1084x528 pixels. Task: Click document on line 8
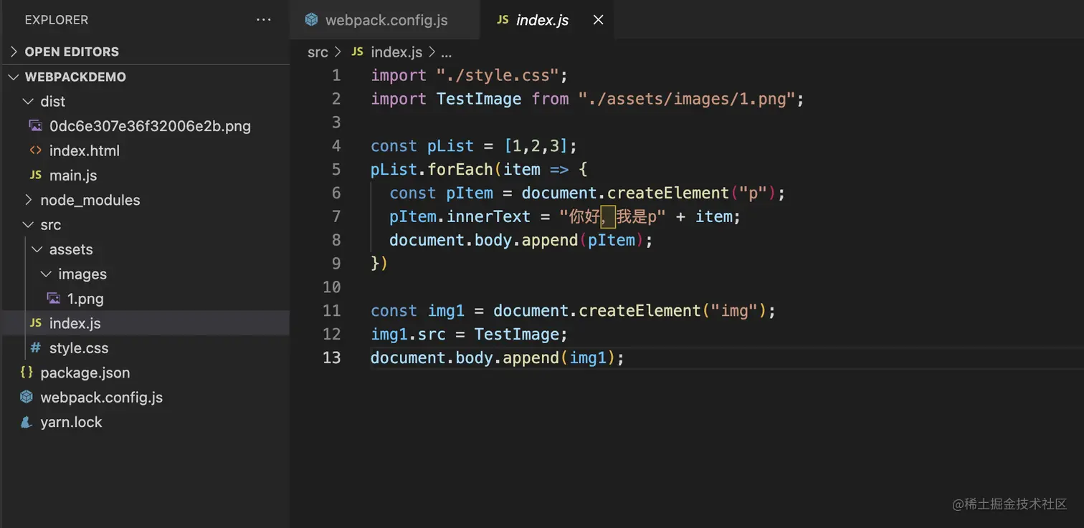click(427, 240)
